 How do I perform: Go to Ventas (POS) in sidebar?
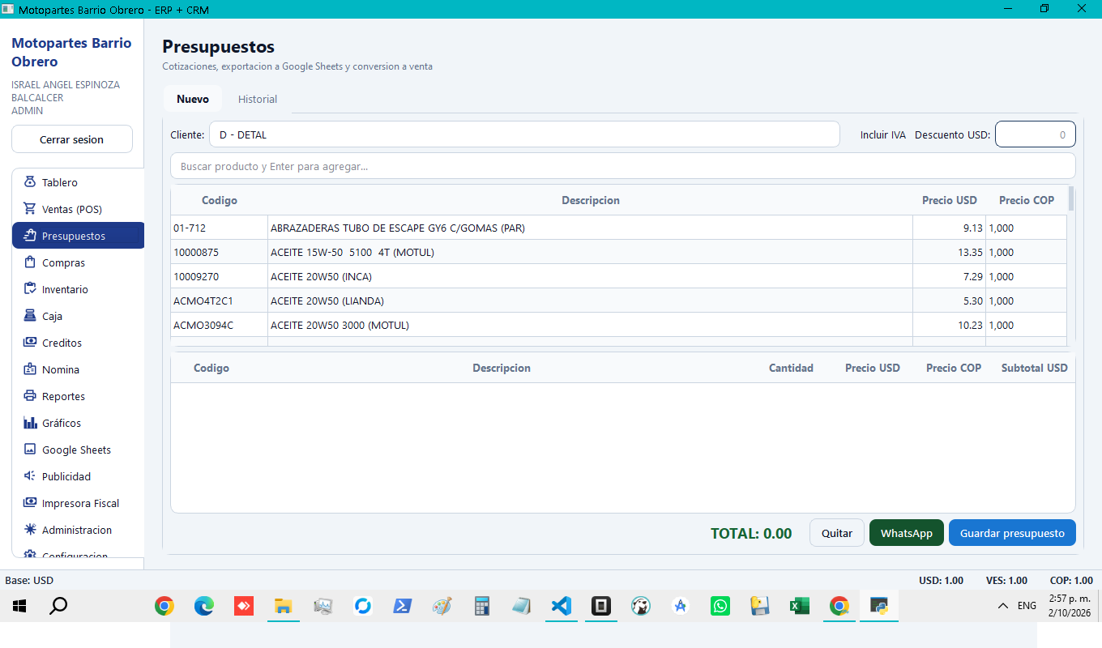78,209
